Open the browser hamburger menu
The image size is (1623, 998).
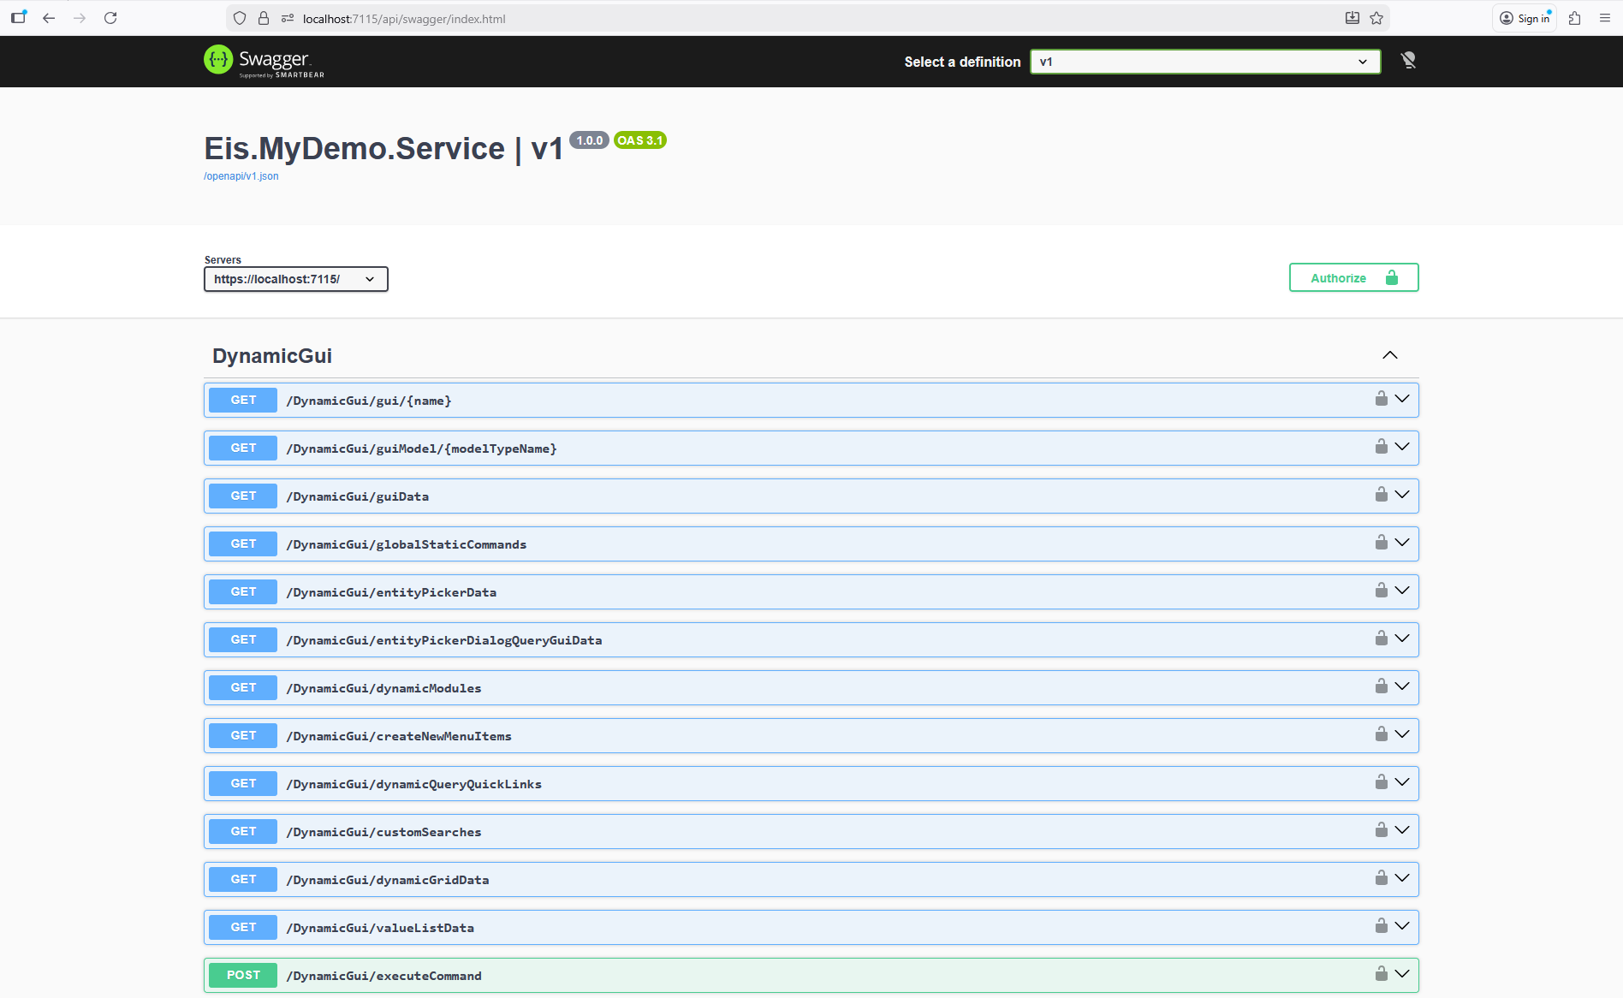coord(1605,18)
